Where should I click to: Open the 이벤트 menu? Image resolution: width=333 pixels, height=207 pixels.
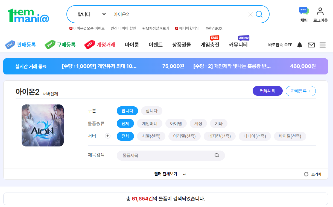tap(156, 45)
